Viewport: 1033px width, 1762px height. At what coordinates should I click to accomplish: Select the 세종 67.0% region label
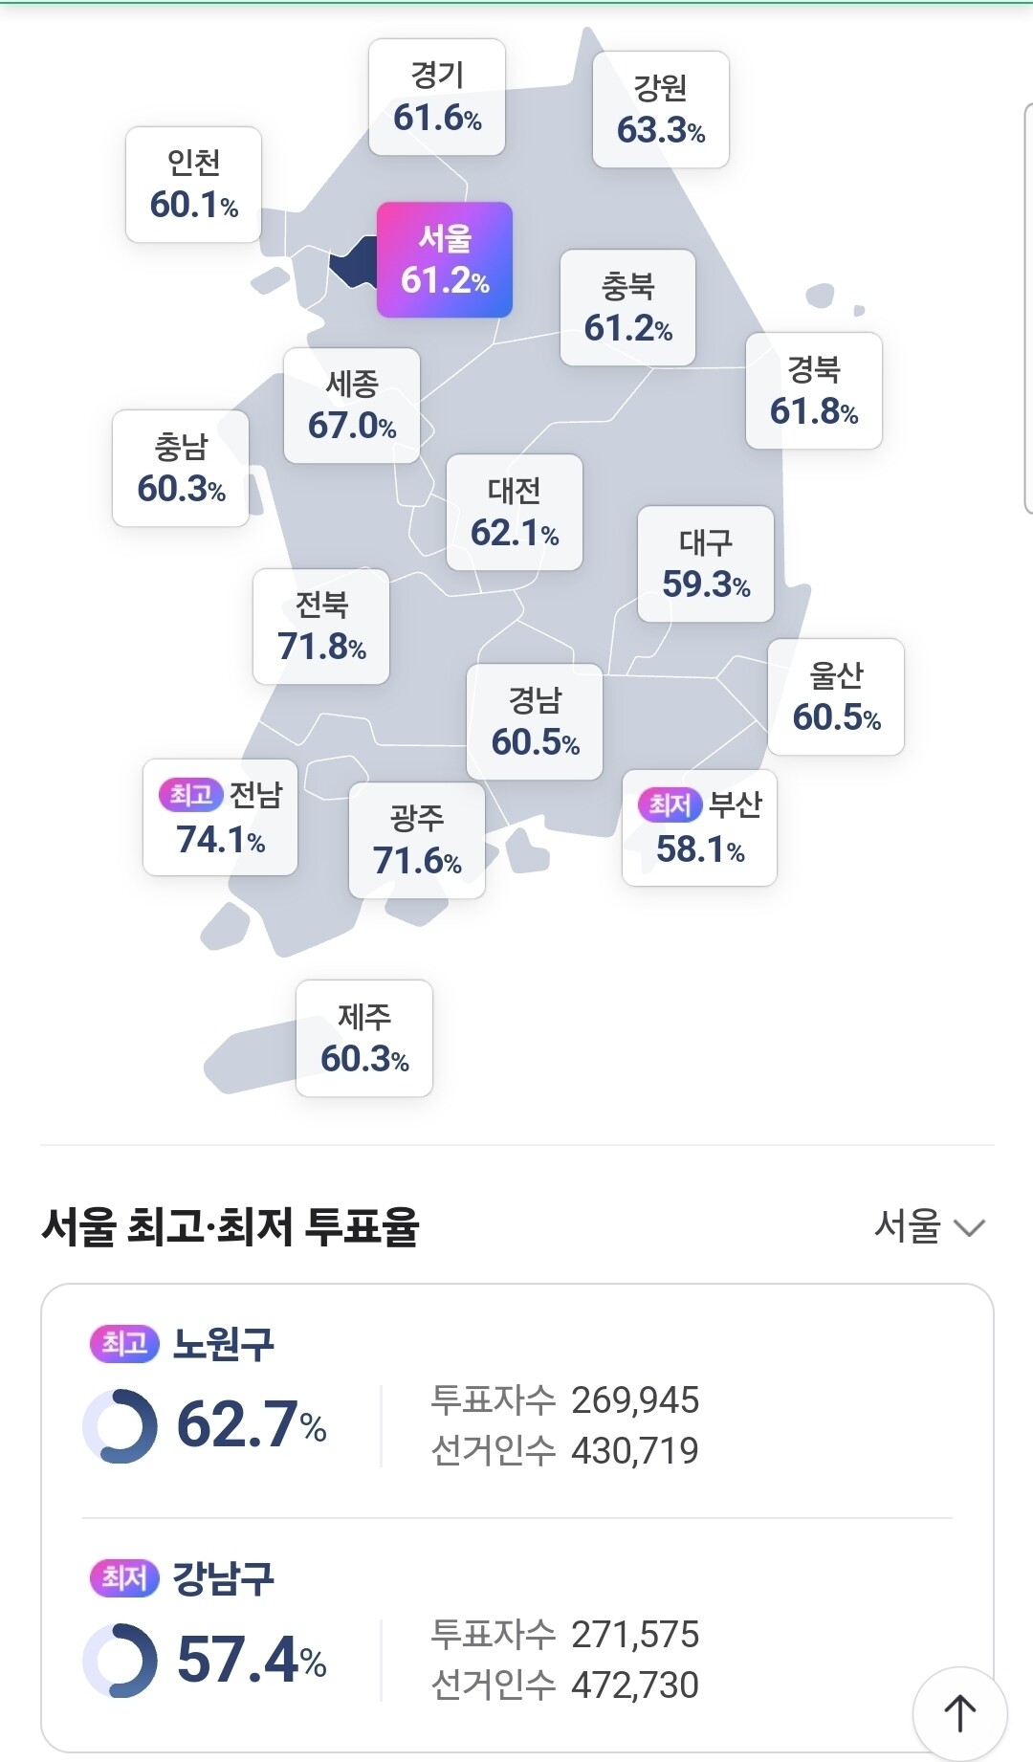point(352,406)
